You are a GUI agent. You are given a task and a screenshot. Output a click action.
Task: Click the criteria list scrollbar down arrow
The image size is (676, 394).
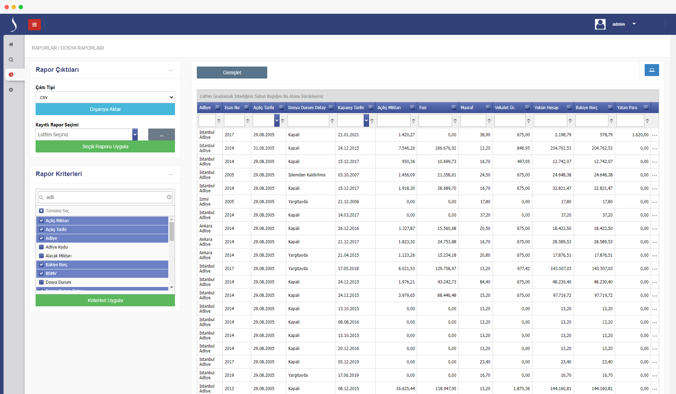pyautogui.click(x=172, y=287)
